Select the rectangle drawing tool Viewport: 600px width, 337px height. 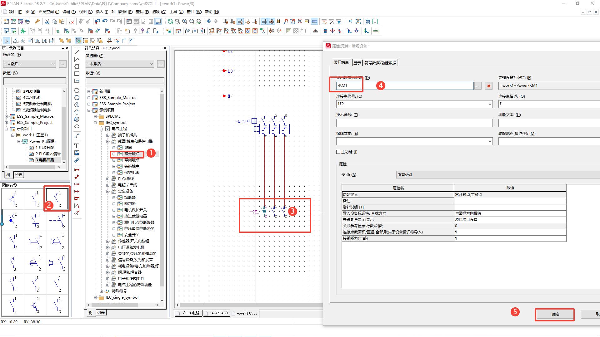tap(77, 74)
